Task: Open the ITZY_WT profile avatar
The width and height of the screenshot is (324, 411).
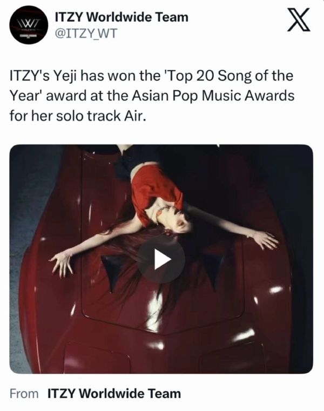Action: click(29, 25)
